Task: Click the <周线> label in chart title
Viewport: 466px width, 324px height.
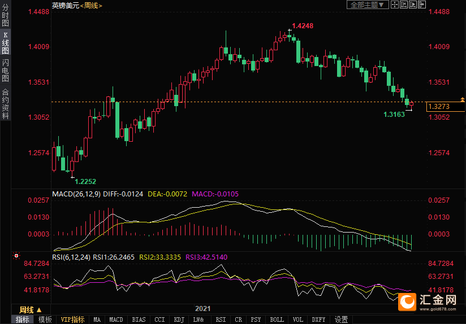Action: point(91,5)
